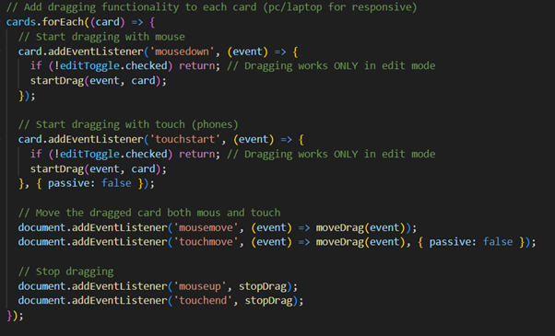Click 'passive: false' after touchstart handler
Viewport: 555px width, 336px height.
[x=89, y=183]
